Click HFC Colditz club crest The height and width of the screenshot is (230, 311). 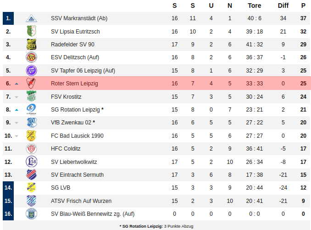tap(31, 149)
